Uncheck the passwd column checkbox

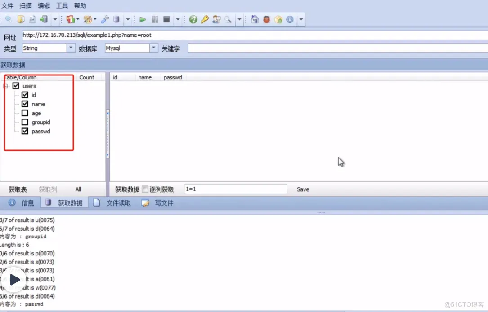click(25, 131)
